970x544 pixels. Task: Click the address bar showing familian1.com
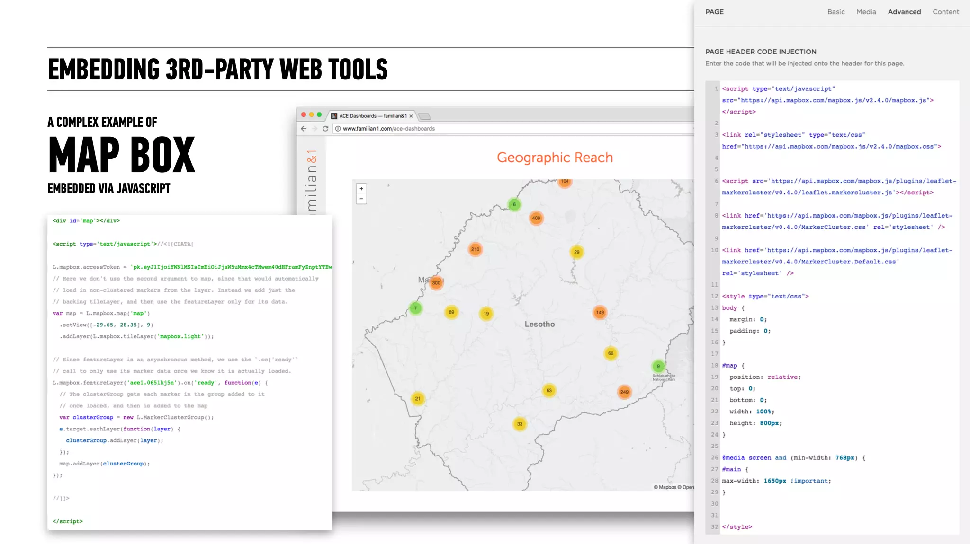tap(514, 129)
